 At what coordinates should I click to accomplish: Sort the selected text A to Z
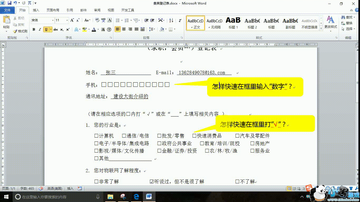pyautogui.click(x=171, y=20)
